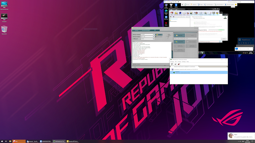Click the Remote update toolbar button

click(x=229, y=5)
